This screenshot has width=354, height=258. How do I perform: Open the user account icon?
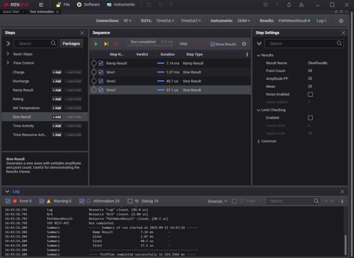[x=301, y=5]
